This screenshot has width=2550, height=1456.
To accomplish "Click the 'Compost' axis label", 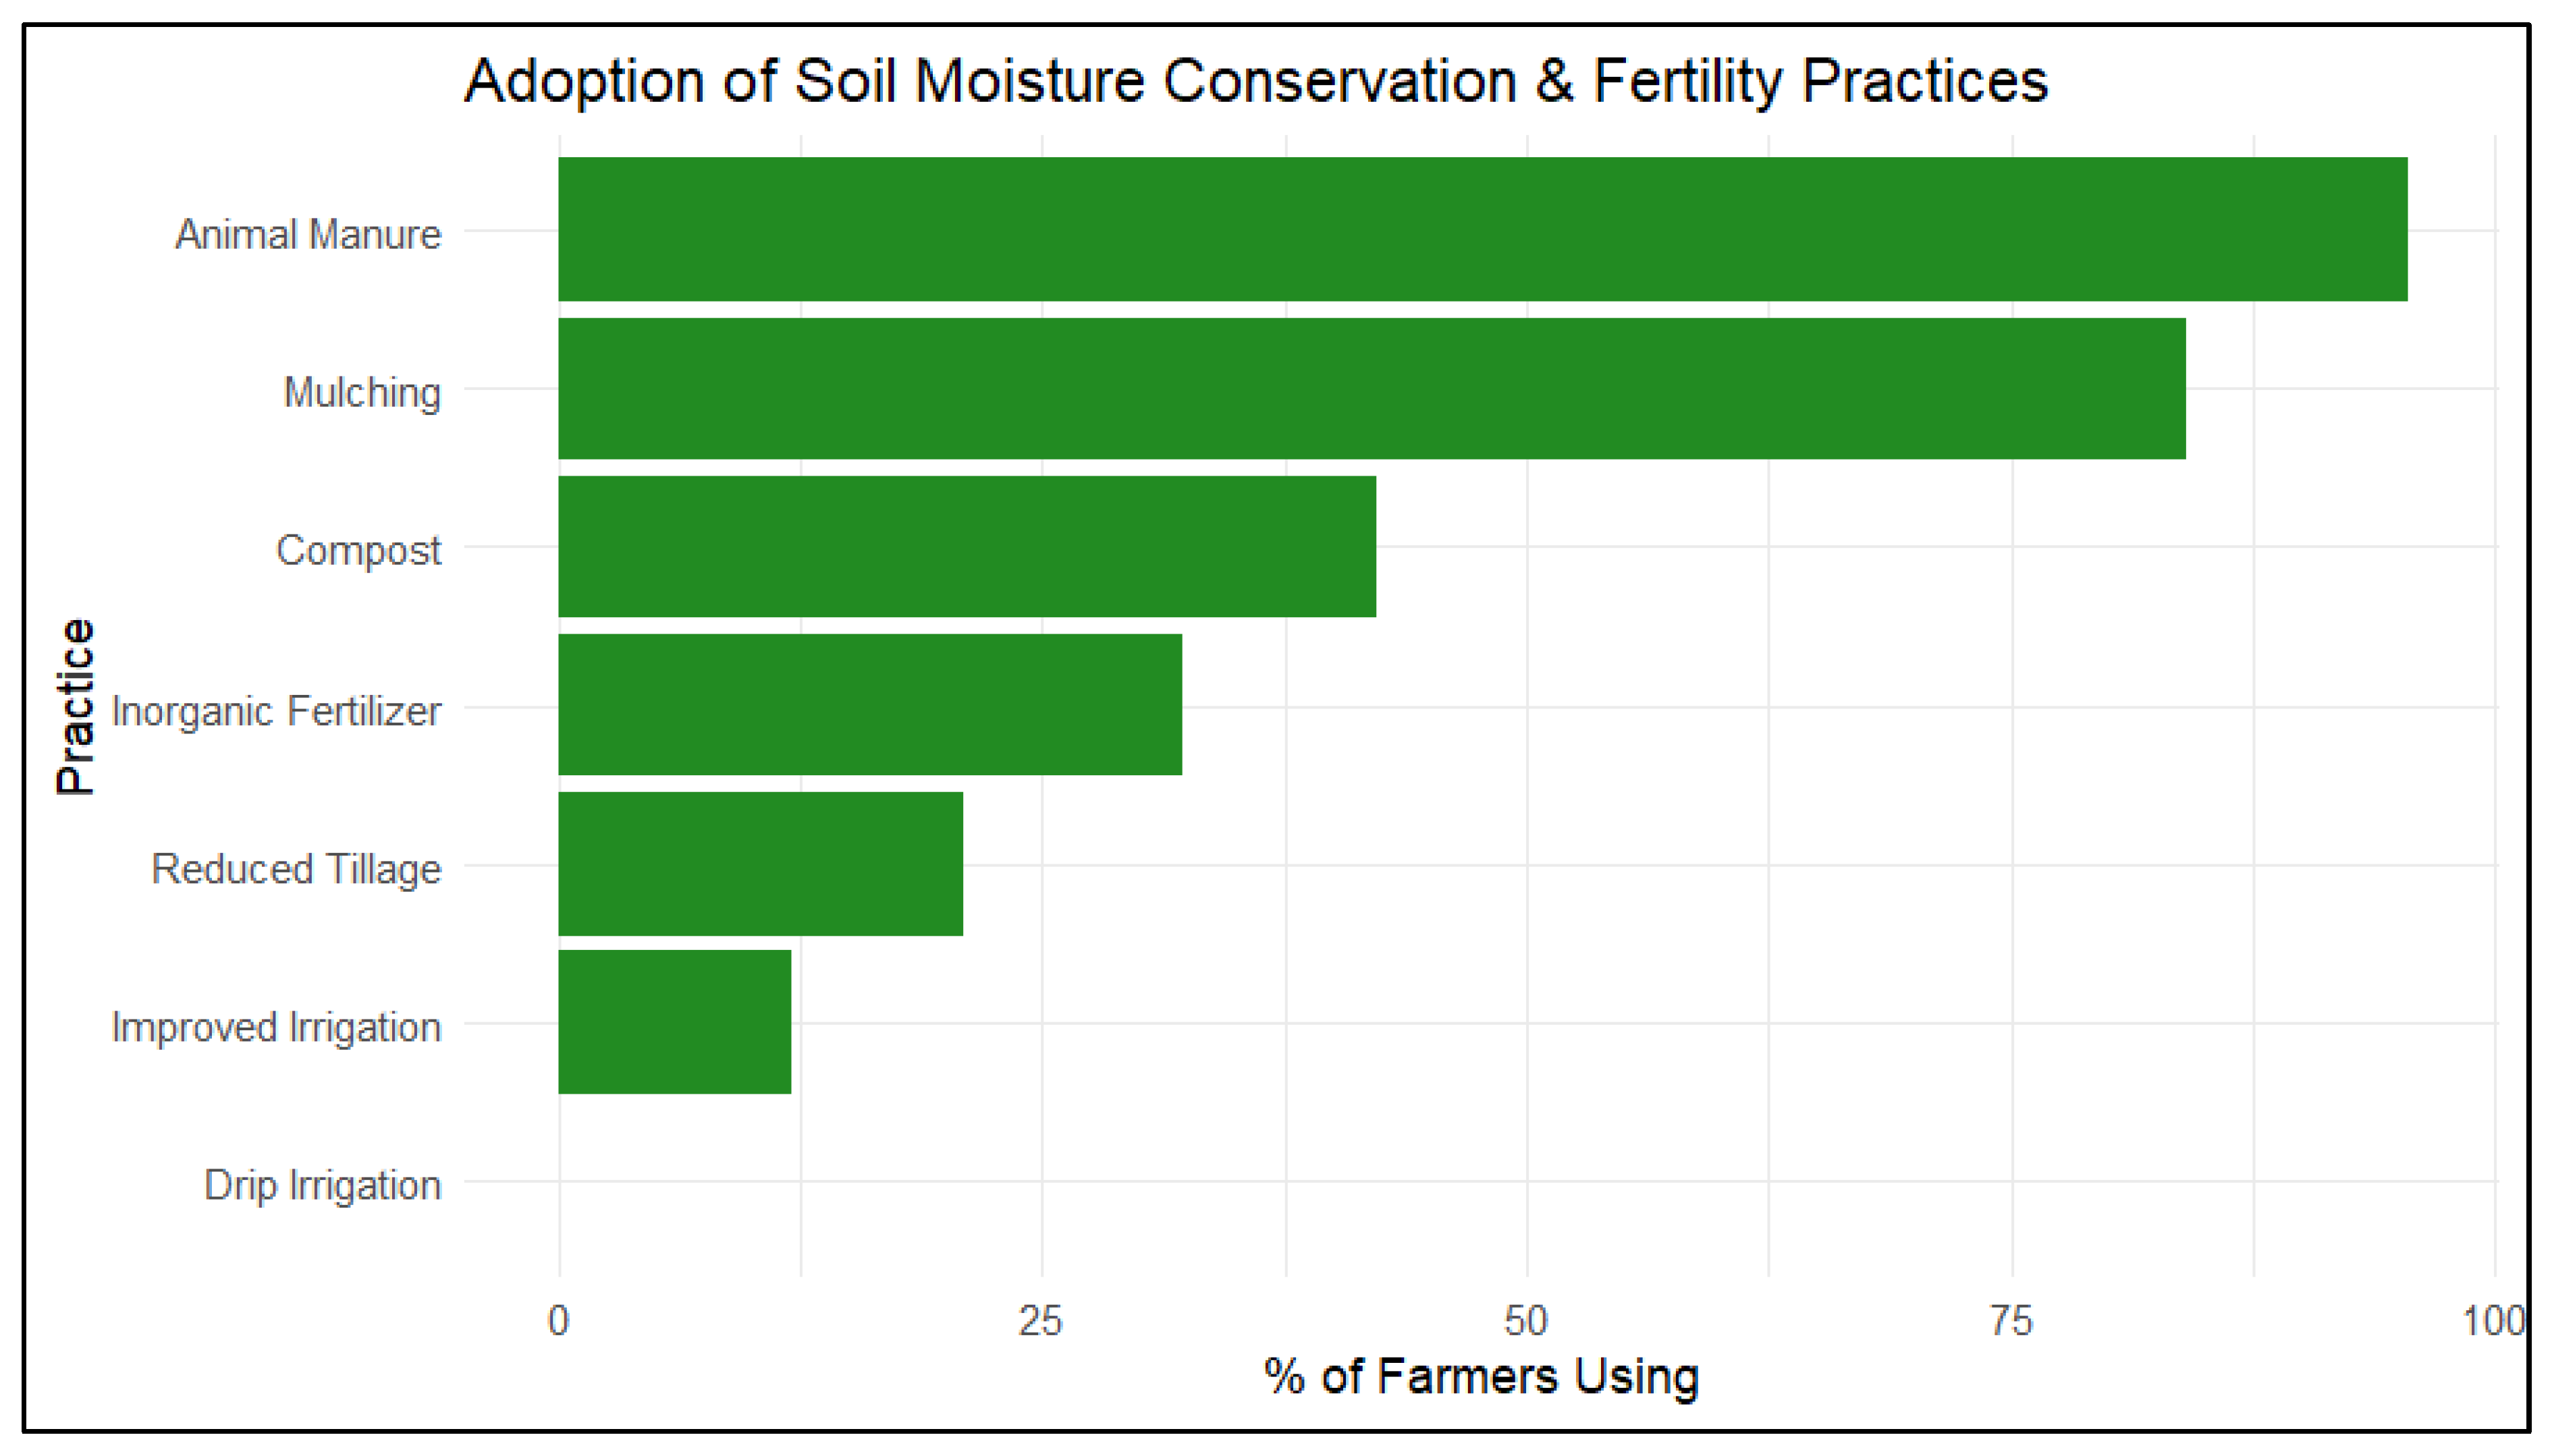I will (358, 550).
